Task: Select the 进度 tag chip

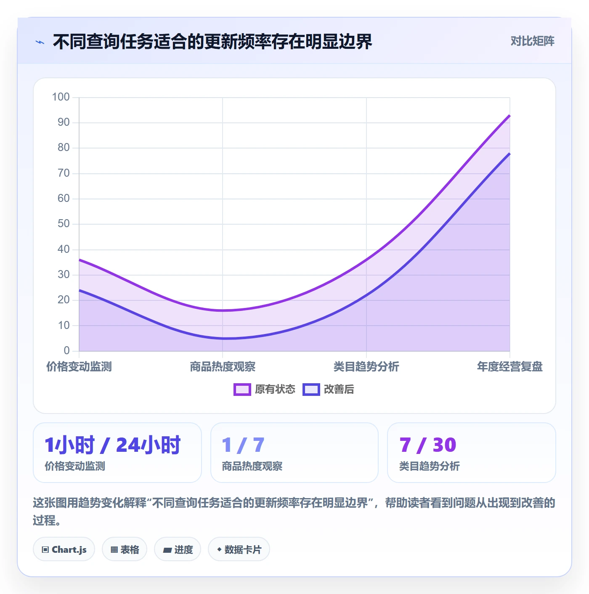Action: click(x=178, y=549)
